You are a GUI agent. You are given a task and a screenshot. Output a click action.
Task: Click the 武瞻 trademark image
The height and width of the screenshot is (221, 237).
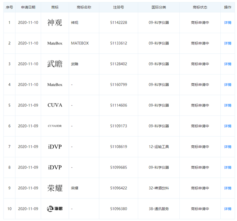(55, 64)
